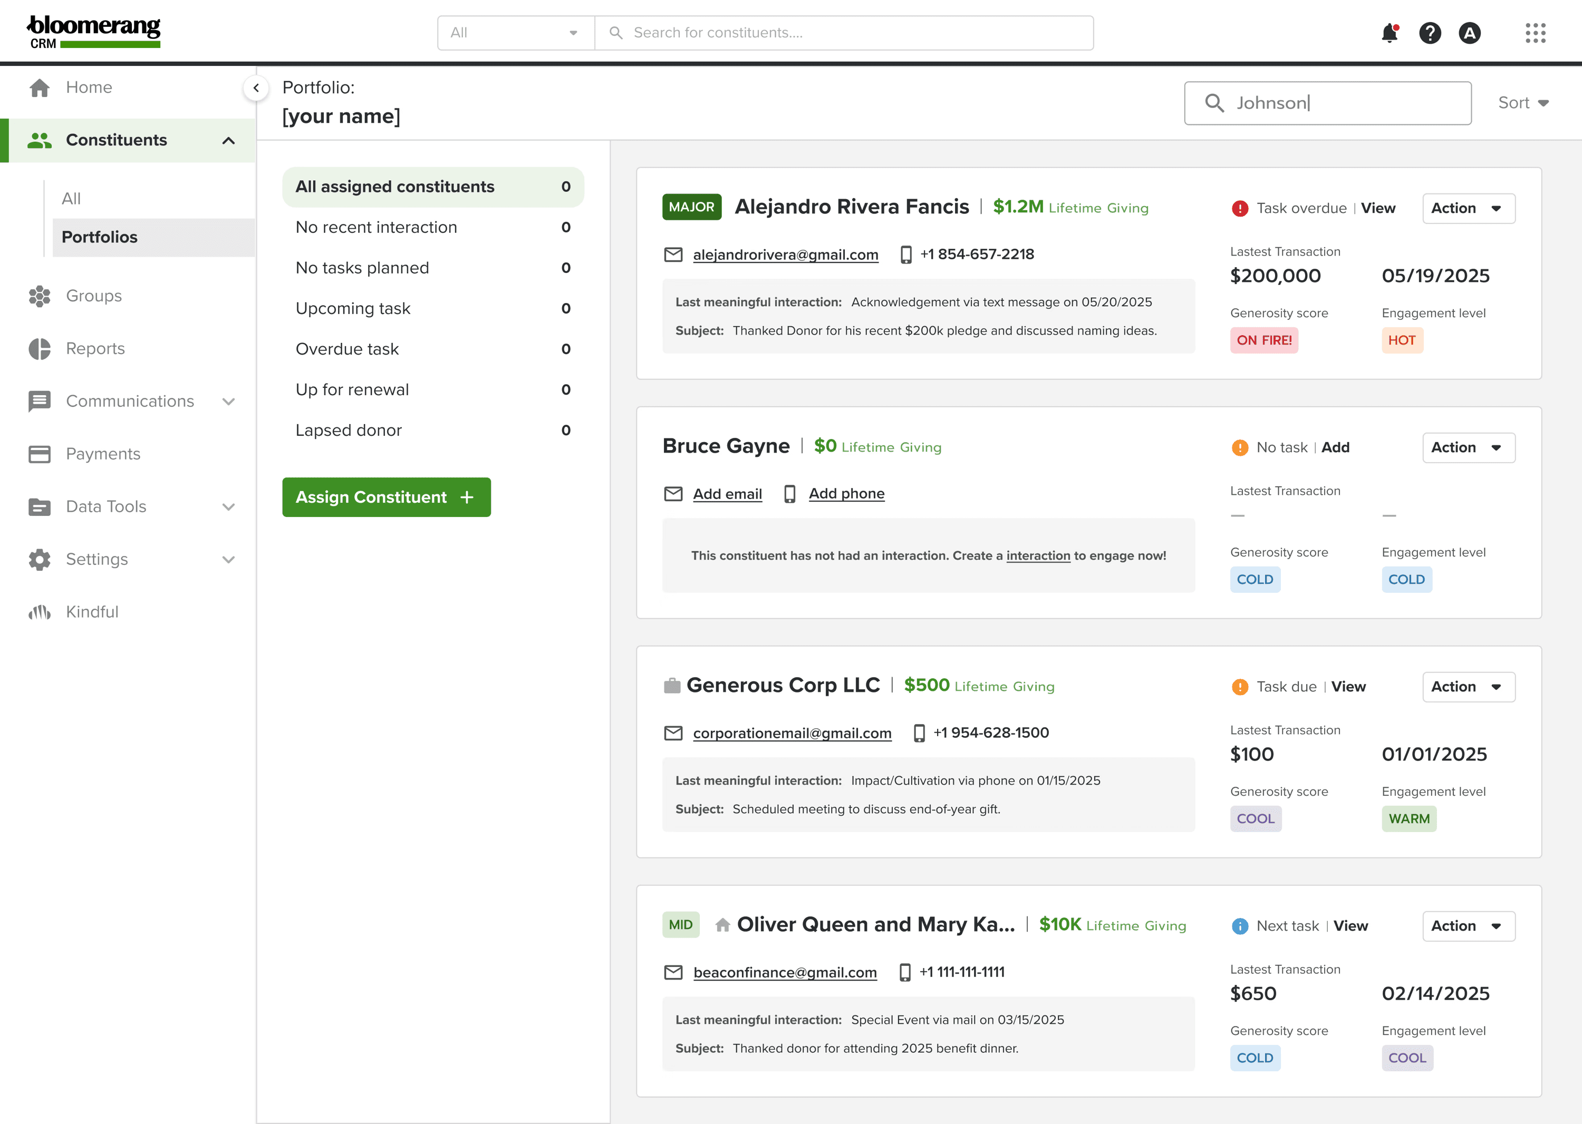1582x1124 pixels.
Task: Click the Assign Constituent button
Action: coord(386,497)
